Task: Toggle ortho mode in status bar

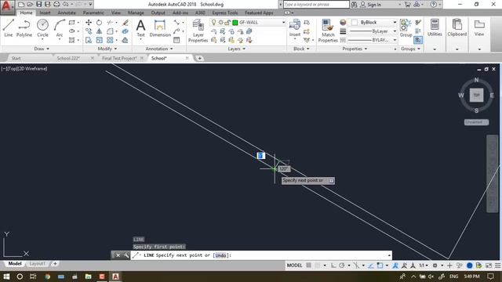Action: tap(333, 266)
